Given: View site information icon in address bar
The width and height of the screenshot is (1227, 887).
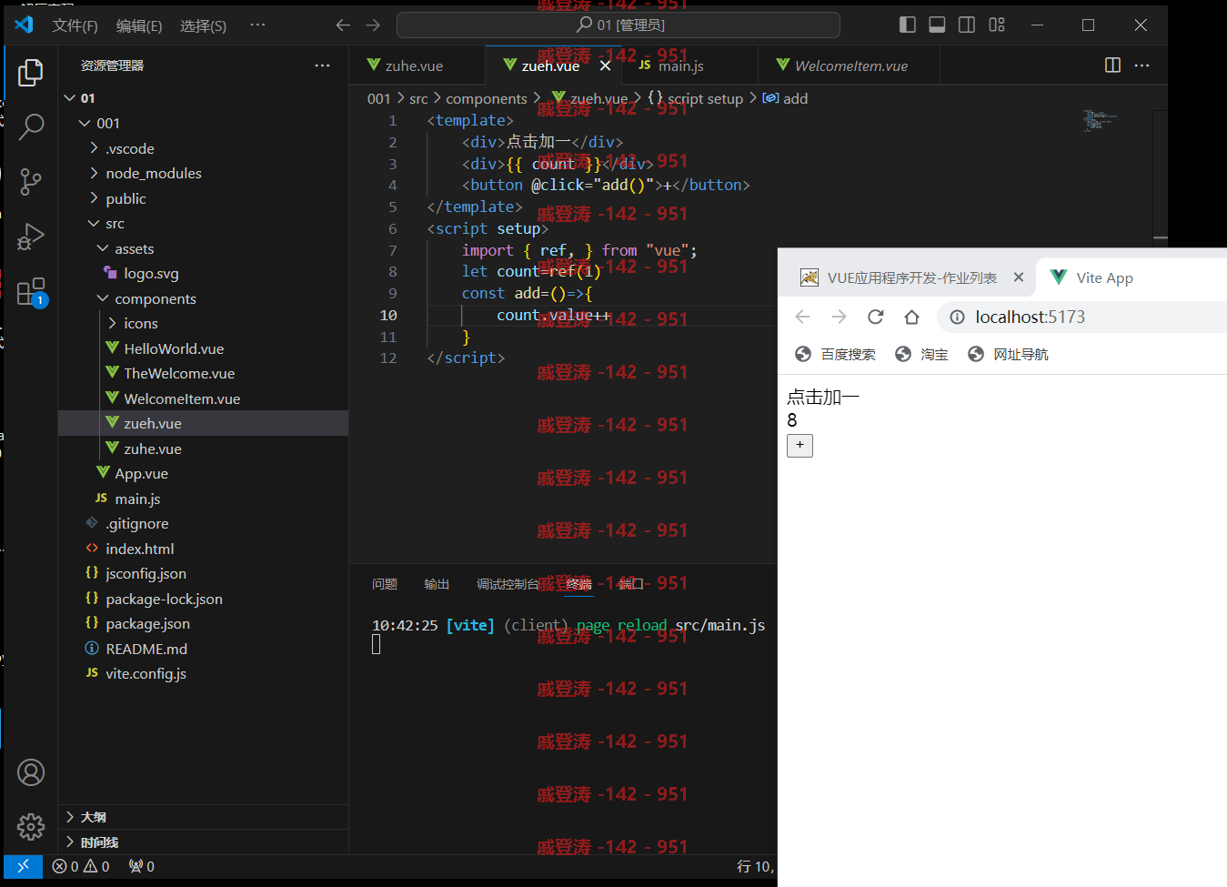Looking at the screenshot, I should 957,317.
